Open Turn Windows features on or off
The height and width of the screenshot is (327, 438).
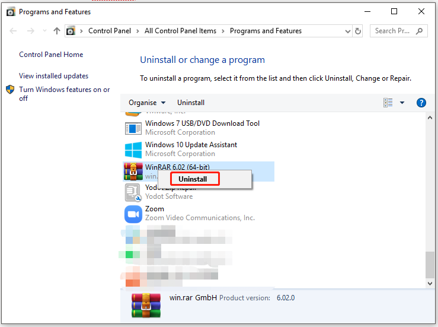pyautogui.click(x=64, y=94)
